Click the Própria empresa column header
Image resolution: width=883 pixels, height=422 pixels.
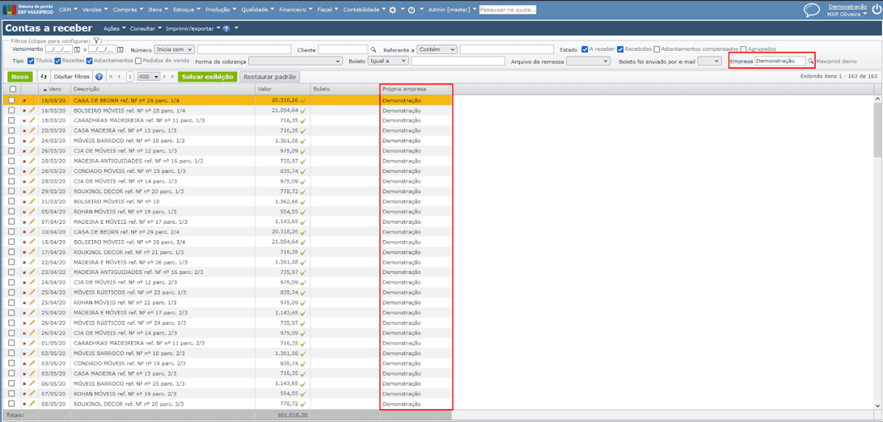416,89
